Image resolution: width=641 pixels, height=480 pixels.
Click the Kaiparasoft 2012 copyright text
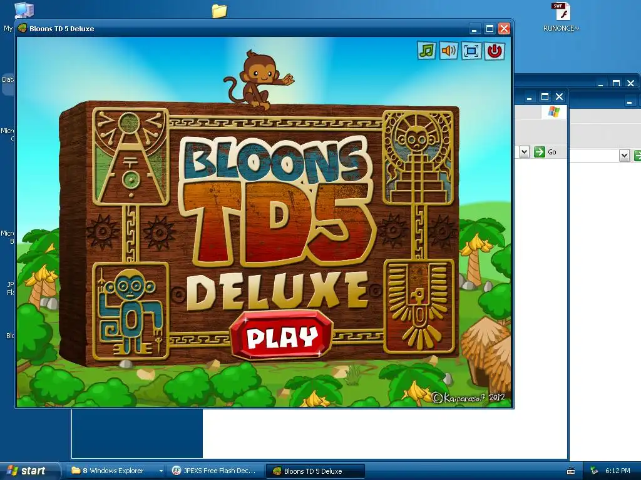(x=468, y=397)
